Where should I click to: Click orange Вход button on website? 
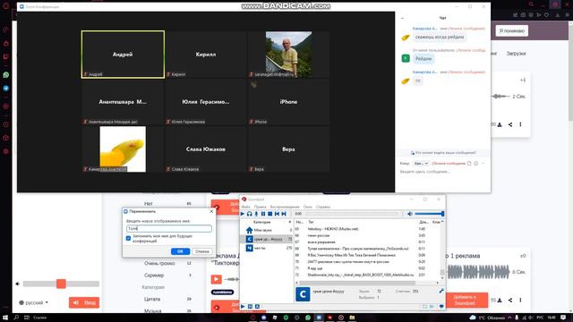coord(84,302)
